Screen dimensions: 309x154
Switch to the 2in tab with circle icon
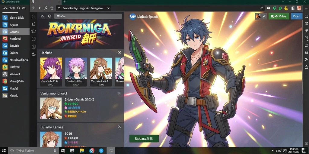[x=21, y=8]
